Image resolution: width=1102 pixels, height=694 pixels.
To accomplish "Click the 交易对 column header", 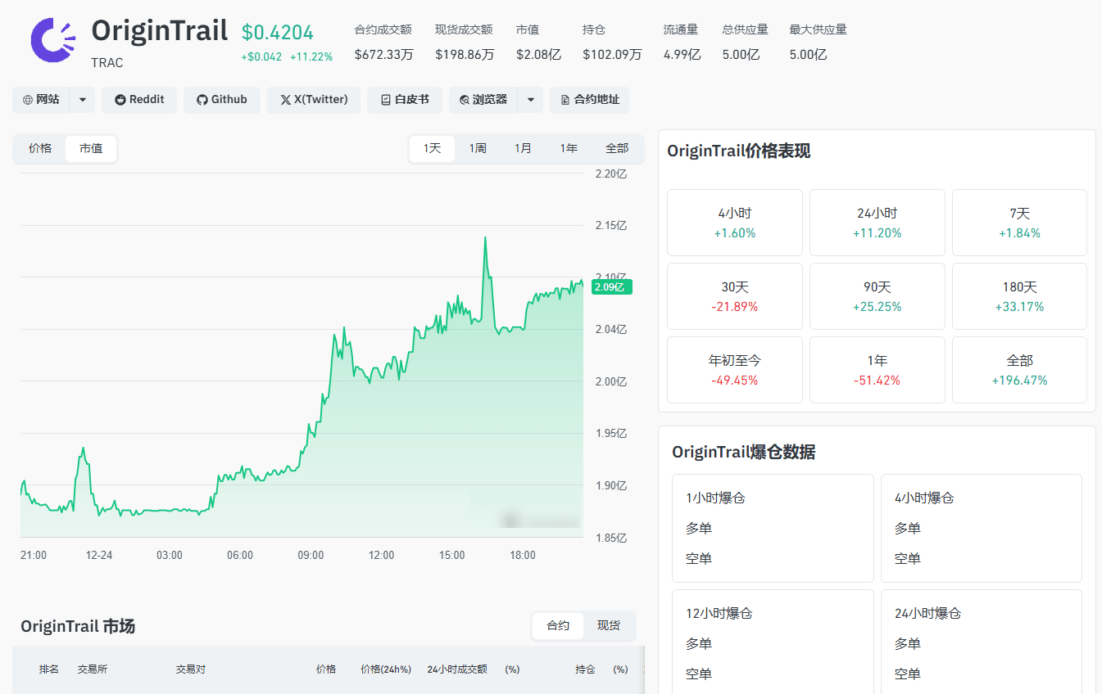I will pyautogui.click(x=191, y=669).
